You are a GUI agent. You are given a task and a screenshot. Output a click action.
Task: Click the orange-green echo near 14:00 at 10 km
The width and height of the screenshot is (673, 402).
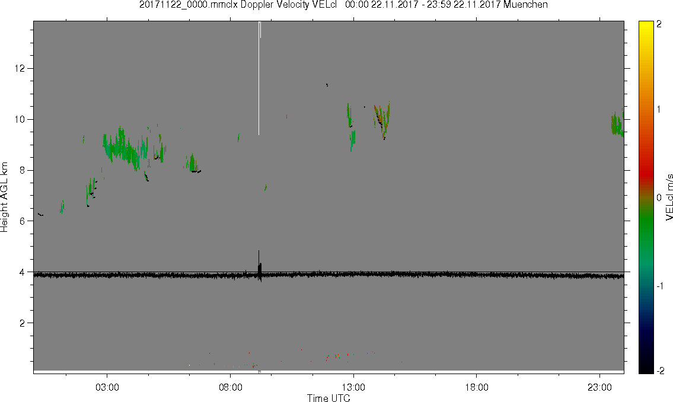pos(382,119)
